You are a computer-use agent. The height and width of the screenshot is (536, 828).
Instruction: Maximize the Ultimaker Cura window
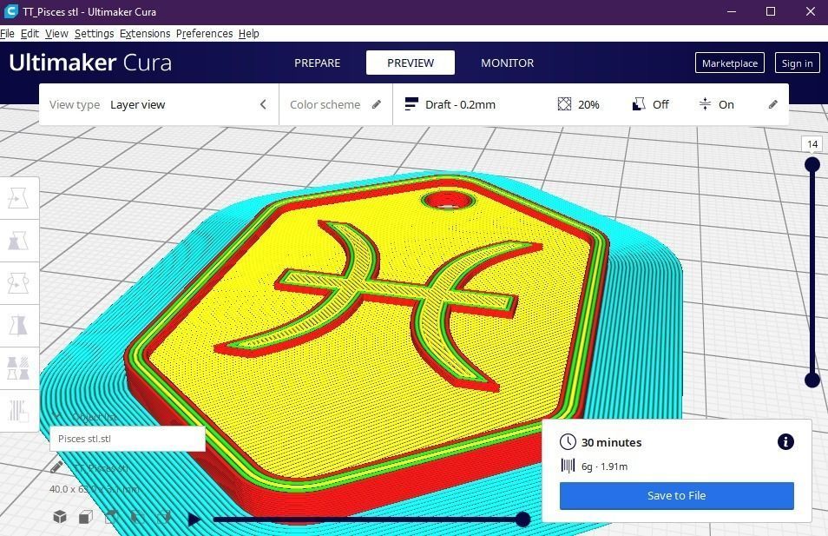click(771, 11)
